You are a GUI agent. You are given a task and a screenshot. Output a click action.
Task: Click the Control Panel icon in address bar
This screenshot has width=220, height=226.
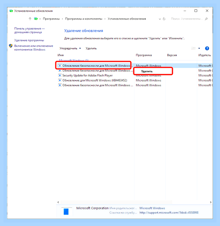click(36, 19)
